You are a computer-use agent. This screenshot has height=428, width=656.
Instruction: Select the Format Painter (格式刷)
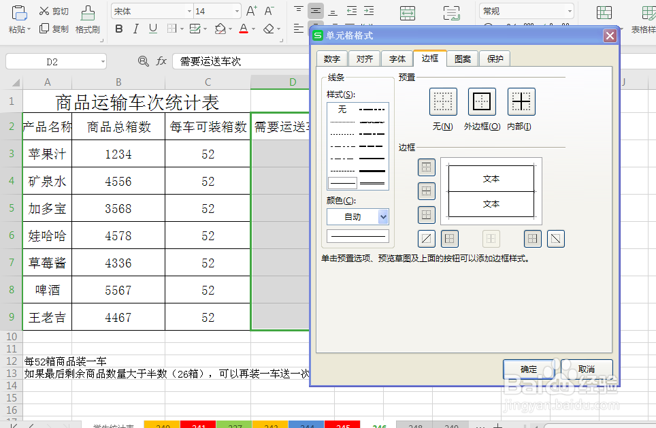coord(87,19)
